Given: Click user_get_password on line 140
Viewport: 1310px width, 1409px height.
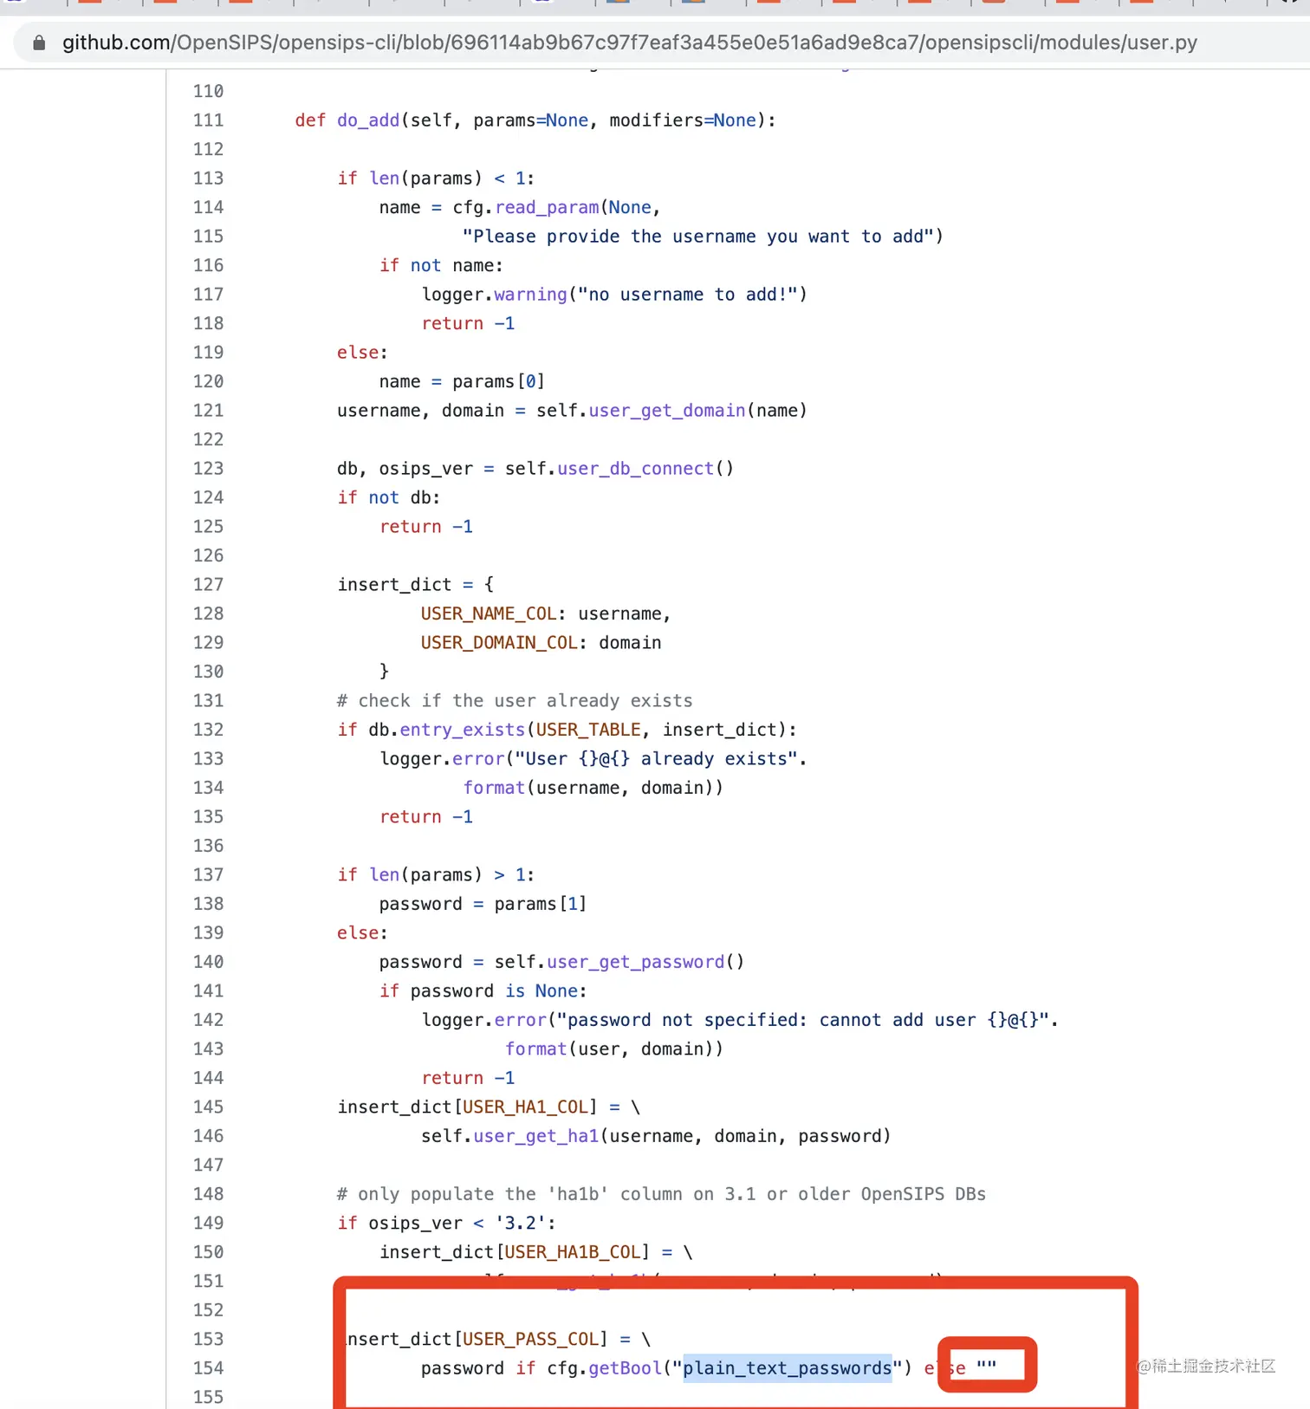Looking at the screenshot, I should (636, 962).
